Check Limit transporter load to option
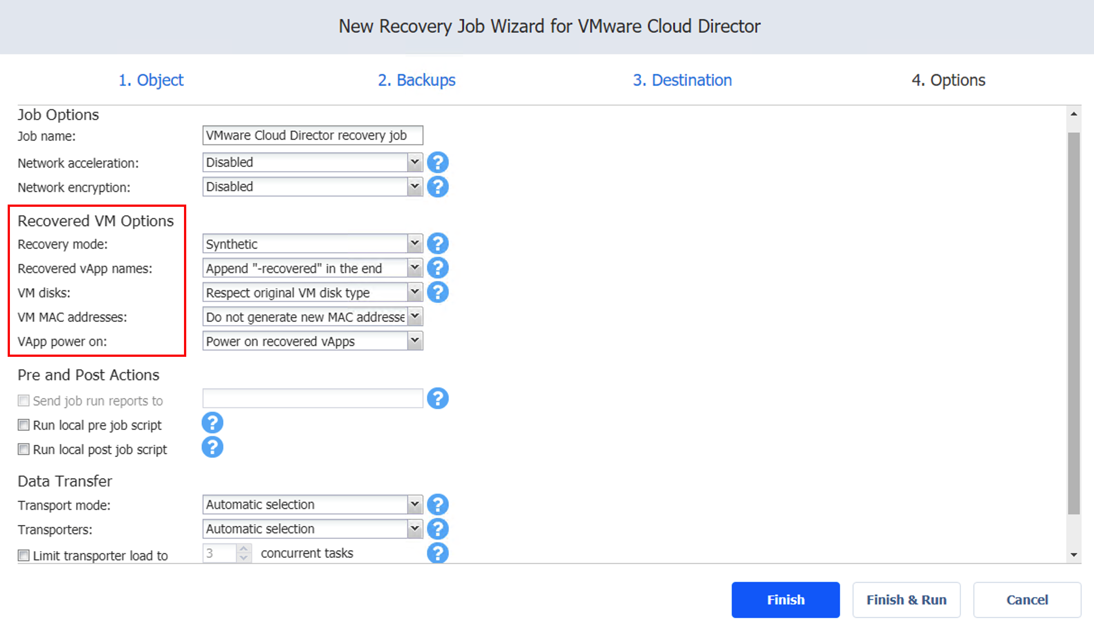Image resolution: width=1094 pixels, height=633 pixels. pos(23,556)
